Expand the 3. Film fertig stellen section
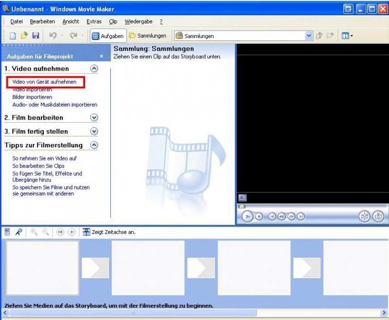The height and width of the screenshot is (320, 389). click(x=94, y=131)
